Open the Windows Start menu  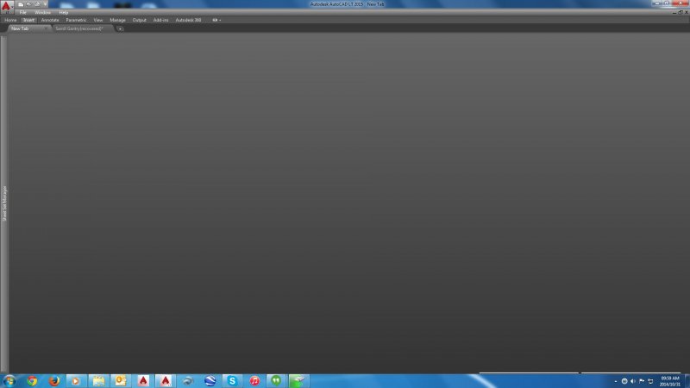[x=9, y=381]
